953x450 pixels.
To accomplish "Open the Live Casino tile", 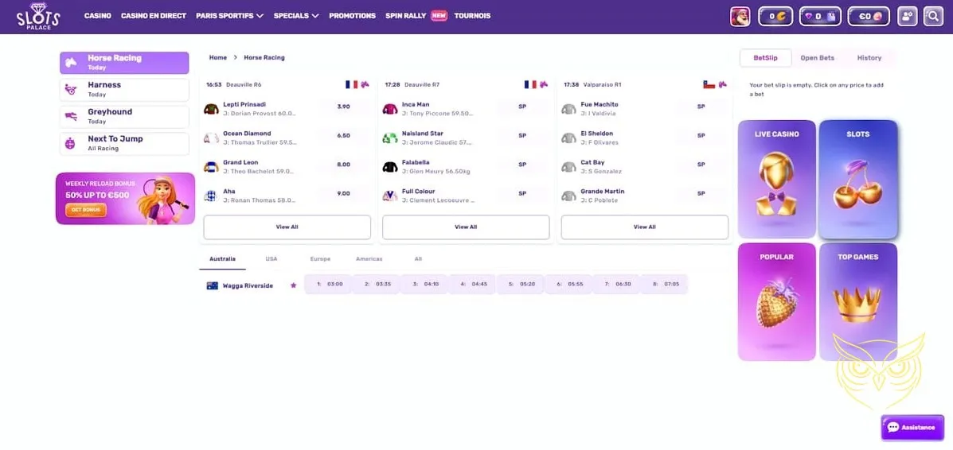I will point(776,179).
